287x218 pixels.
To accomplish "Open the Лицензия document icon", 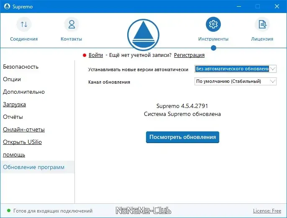I will coord(262,24).
